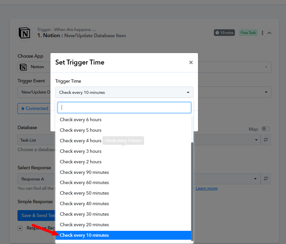This screenshot has height=244, width=286.
Task: Click the Connected button
Action: click(x=34, y=108)
